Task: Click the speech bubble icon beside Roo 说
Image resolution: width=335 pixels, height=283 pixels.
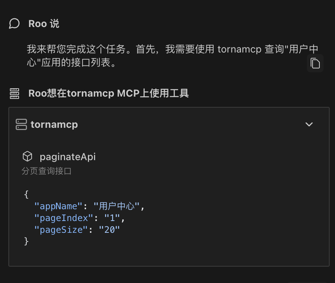Action: tap(14, 24)
